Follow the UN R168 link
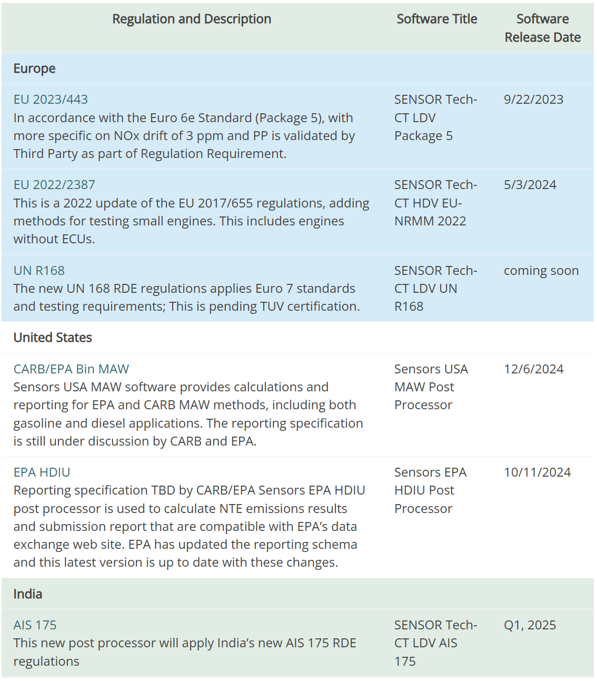The height and width of the screenshot is (681, 597). point(39,271)
